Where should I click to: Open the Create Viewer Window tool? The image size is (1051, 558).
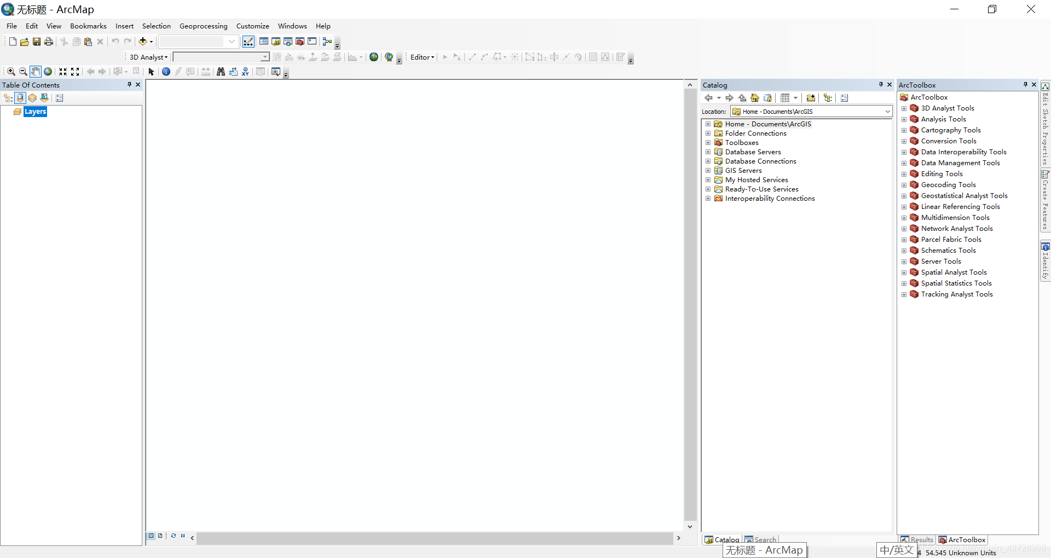276,72
